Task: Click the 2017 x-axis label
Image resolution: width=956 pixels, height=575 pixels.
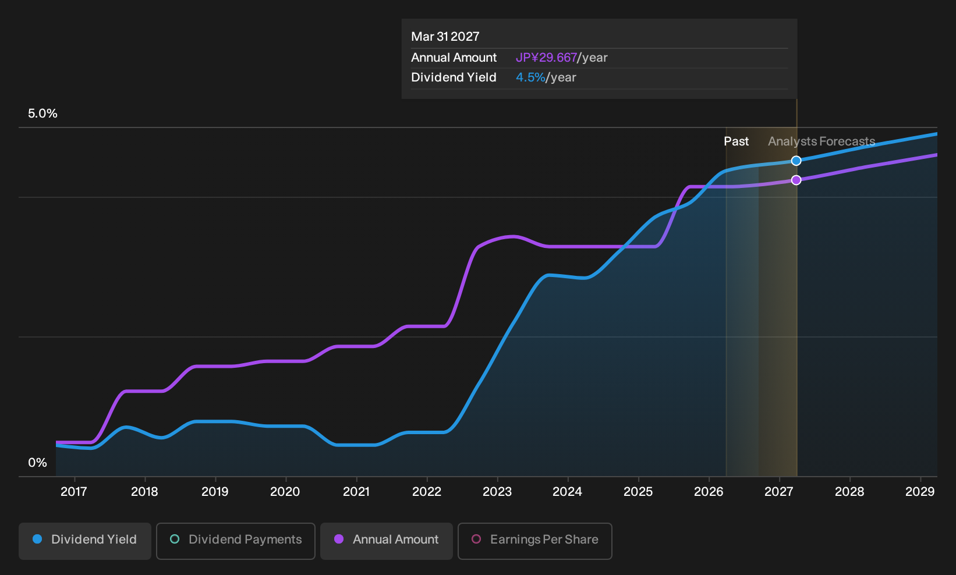Action: 74,492
